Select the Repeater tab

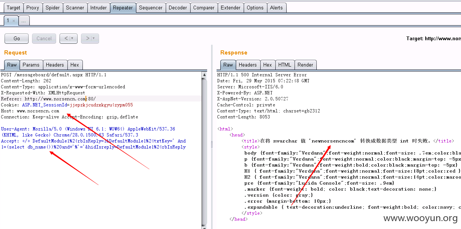click(x=123, y=8)
